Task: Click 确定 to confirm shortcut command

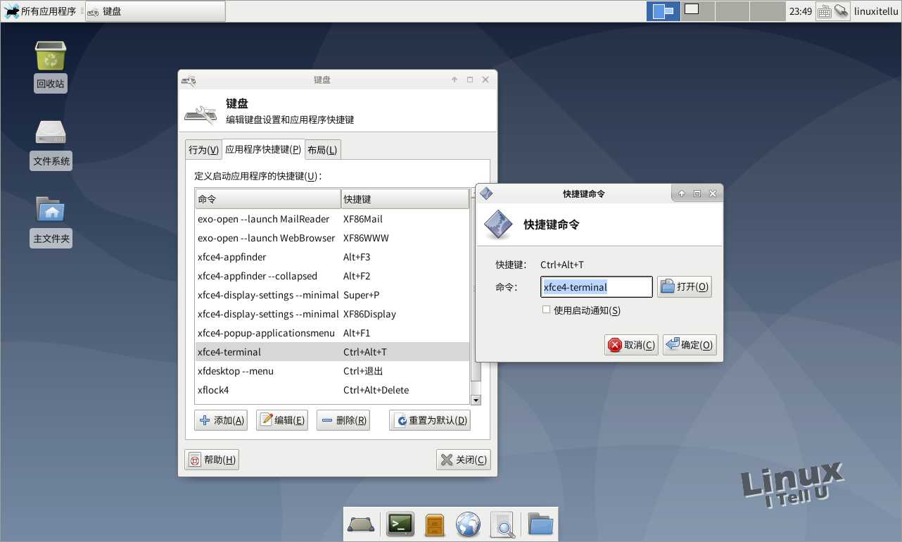Action: pos(690,345)
